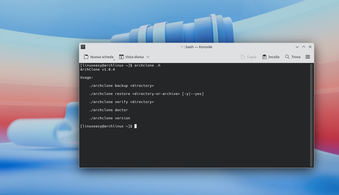Click the 'Usage:' line in terminal

86,78
